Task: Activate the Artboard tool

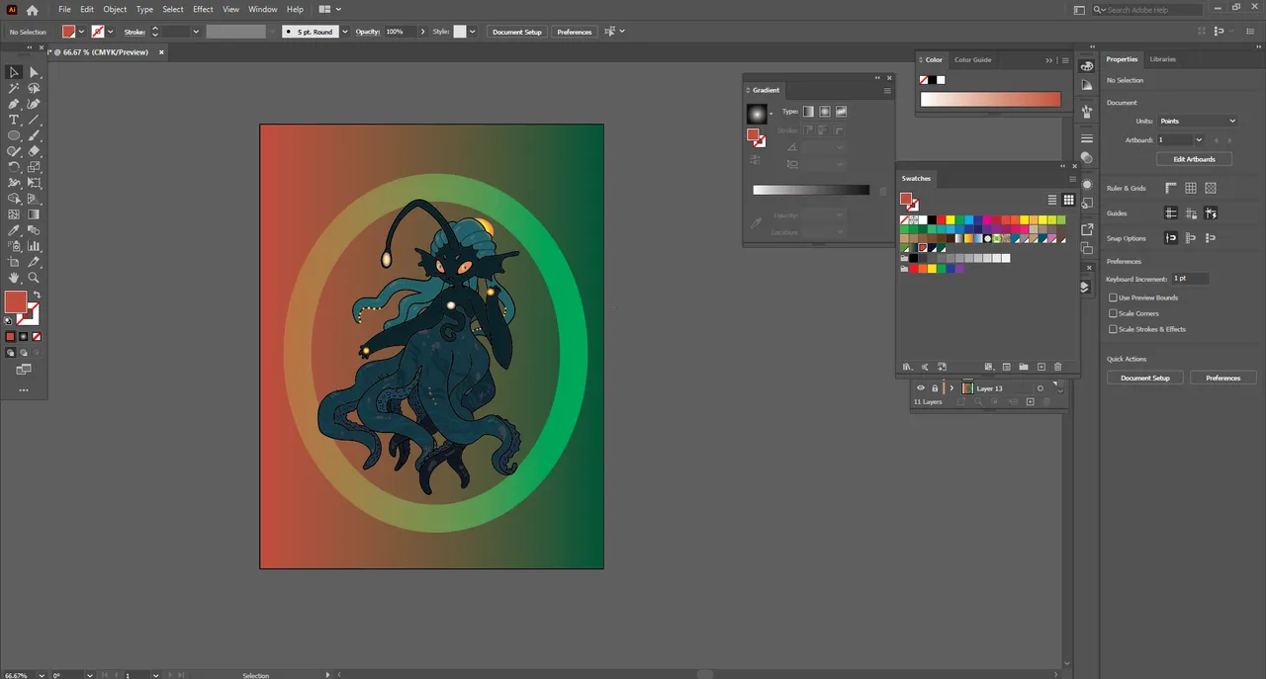Action: [14, 262]
